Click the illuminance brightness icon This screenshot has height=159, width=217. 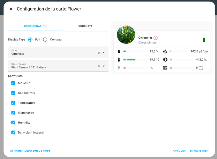pos(165,59)
